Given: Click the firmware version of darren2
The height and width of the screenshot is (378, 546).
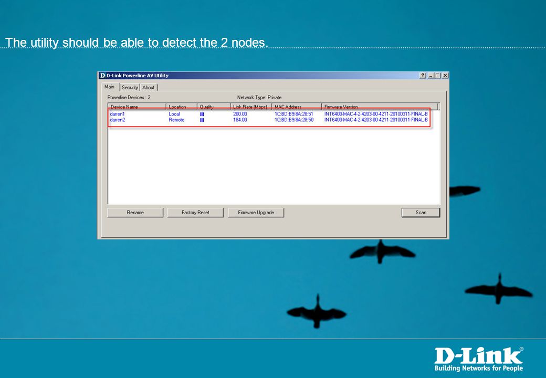Looking at the screenshot, I should [x=376, y=120].
